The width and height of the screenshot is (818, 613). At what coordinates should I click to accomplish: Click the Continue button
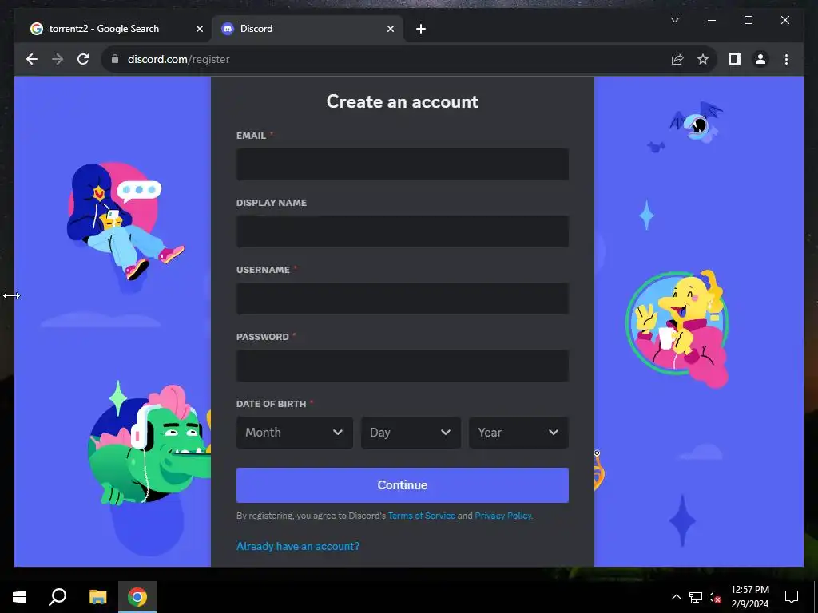[403, 485]
